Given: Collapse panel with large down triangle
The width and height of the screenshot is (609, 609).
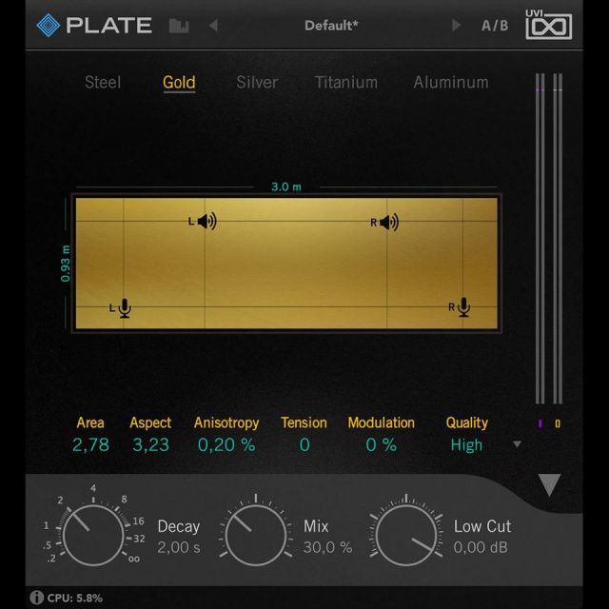Looking at the screenshot, I should pos(549,485).
